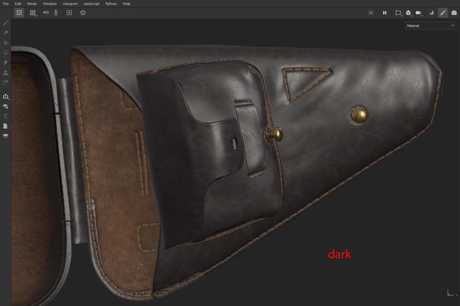Open the Help menu

[x=126, y=3]
